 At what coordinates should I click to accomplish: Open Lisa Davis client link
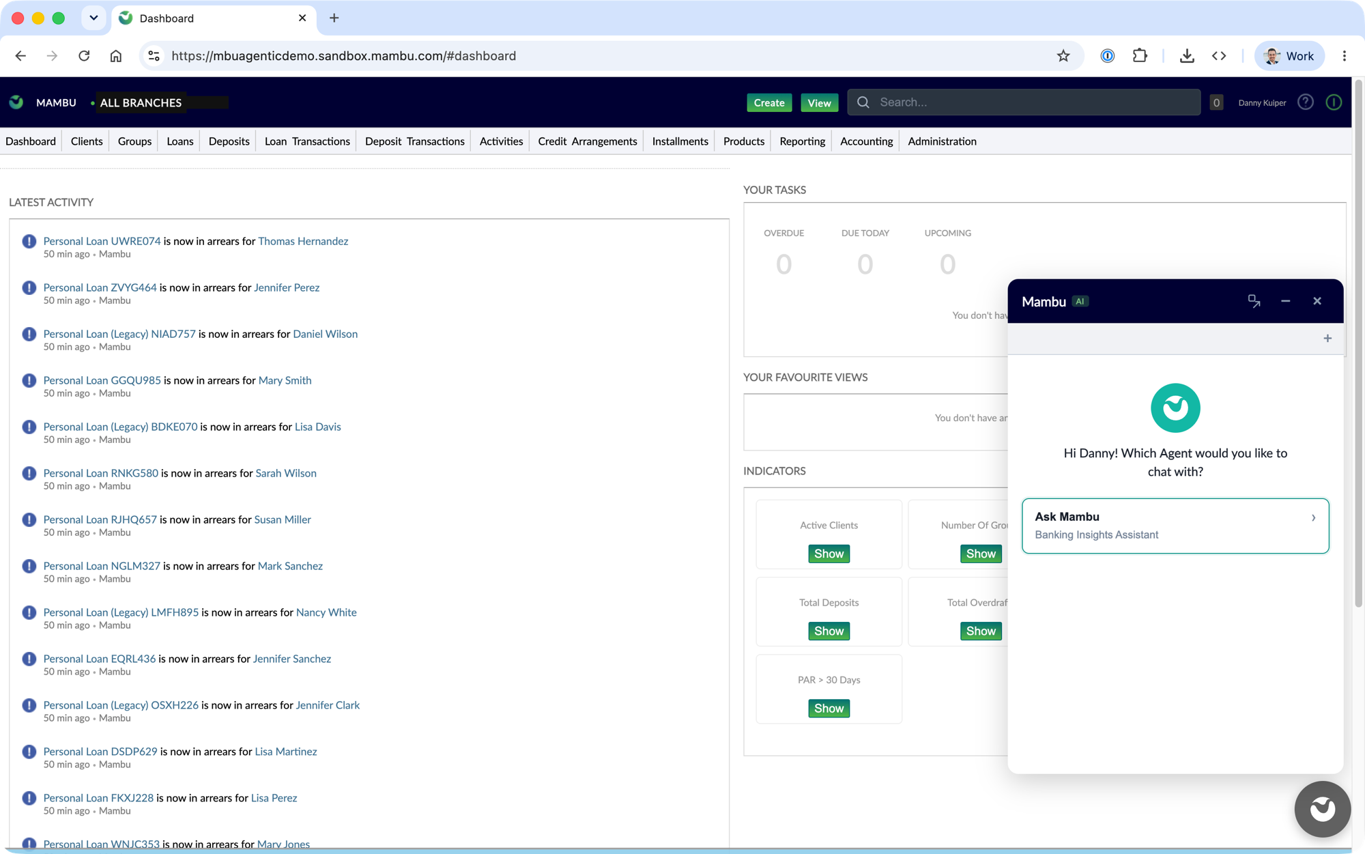coord(317,427)
